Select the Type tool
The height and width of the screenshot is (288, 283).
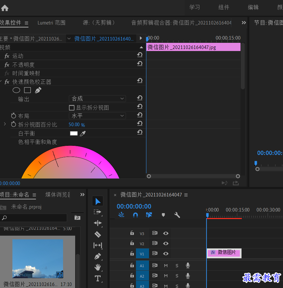97,279
